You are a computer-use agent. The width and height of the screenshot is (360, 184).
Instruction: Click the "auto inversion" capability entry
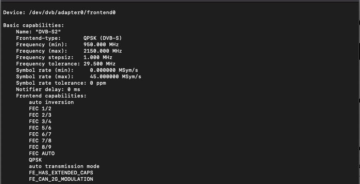coord(51,102)
